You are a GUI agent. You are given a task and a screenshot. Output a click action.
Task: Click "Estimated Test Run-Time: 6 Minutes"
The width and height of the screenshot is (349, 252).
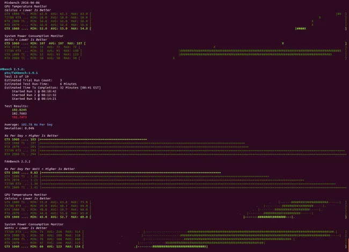pyautogui.click(x=40, y=84)
